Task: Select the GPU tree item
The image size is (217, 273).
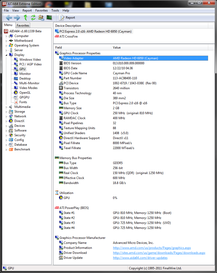Action: click(x=23, y=69)
